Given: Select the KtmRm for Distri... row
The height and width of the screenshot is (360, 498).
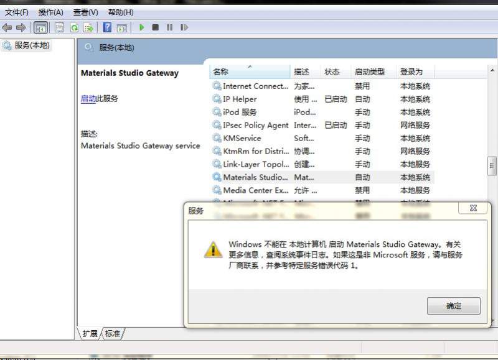Looking at the screenshot, I should (x=322, y=151).
